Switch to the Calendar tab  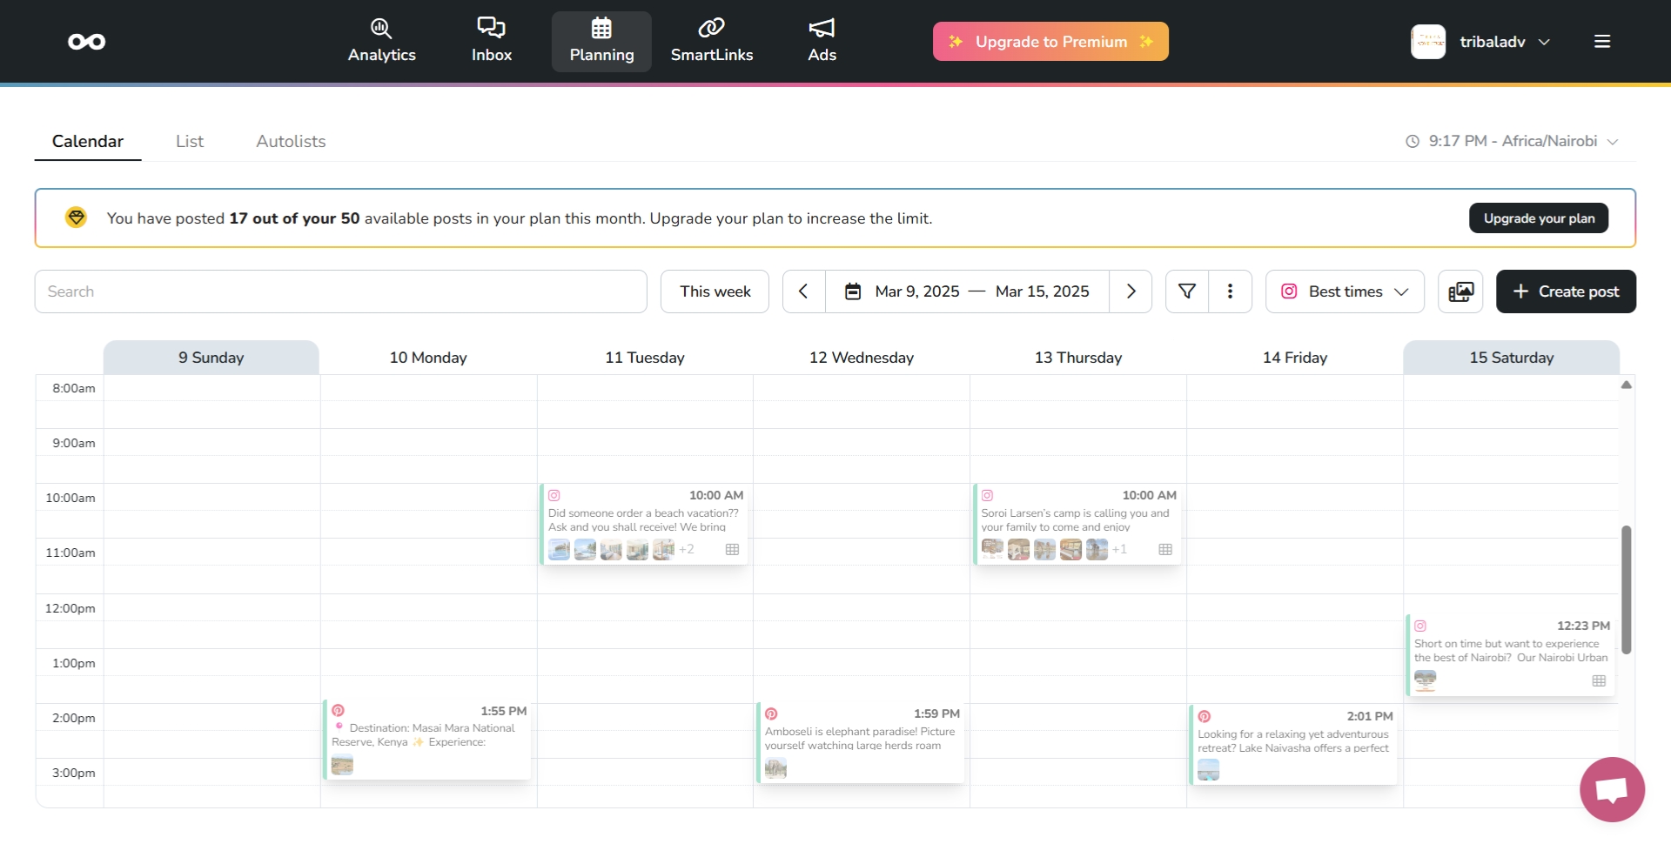[88, 141]
